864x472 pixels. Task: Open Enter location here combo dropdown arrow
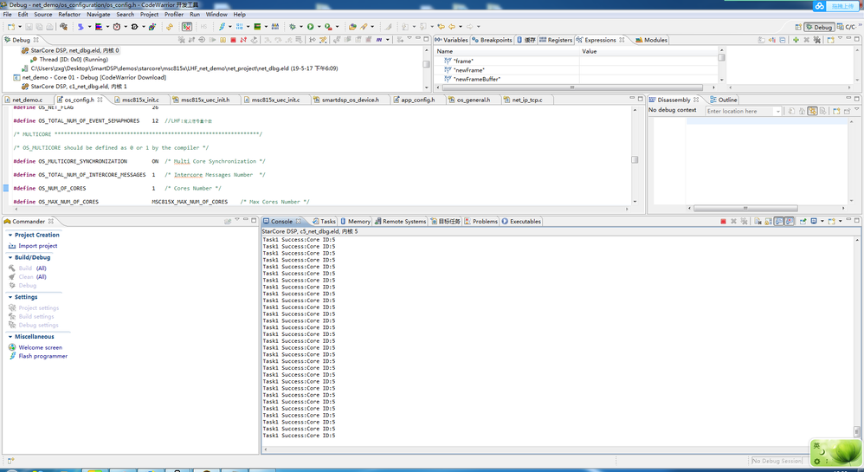778,112
